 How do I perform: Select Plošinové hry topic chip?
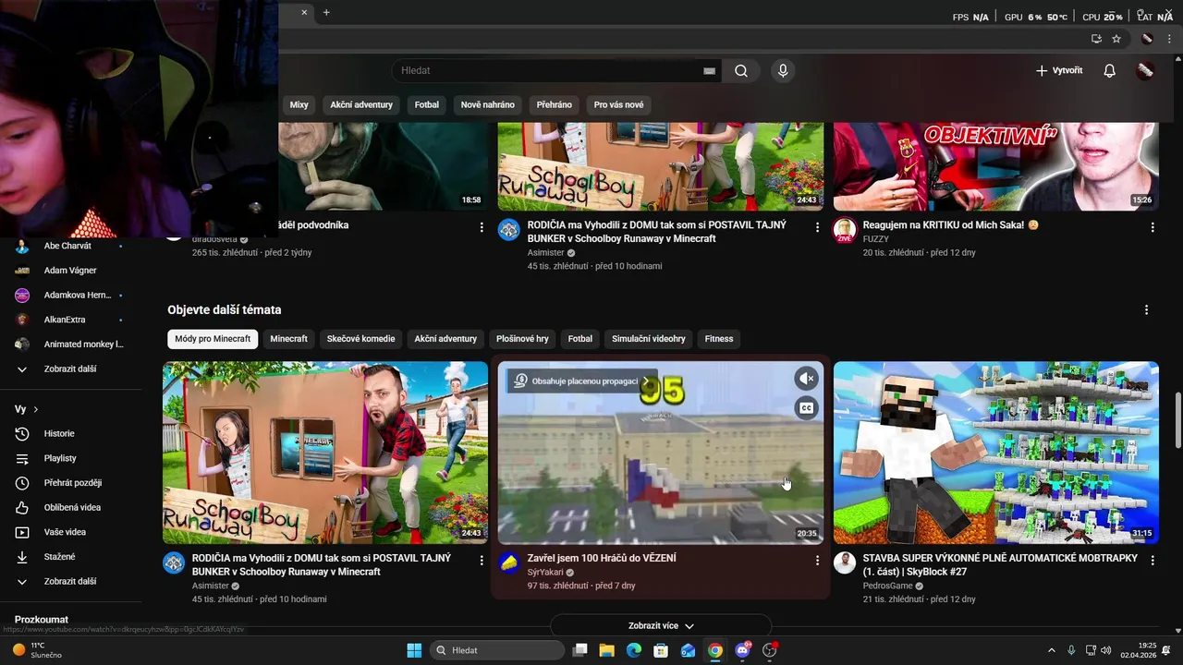(522, 339)
